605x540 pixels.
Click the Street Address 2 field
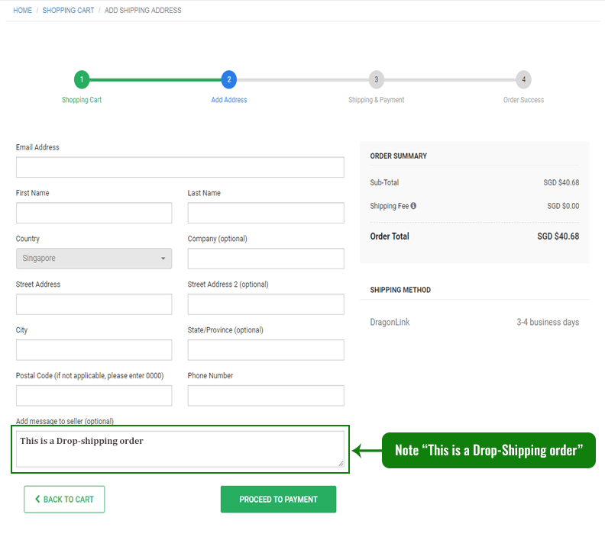[x=266, y=304]
